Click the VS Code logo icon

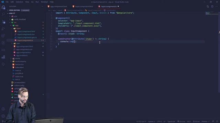coord(2,2)
